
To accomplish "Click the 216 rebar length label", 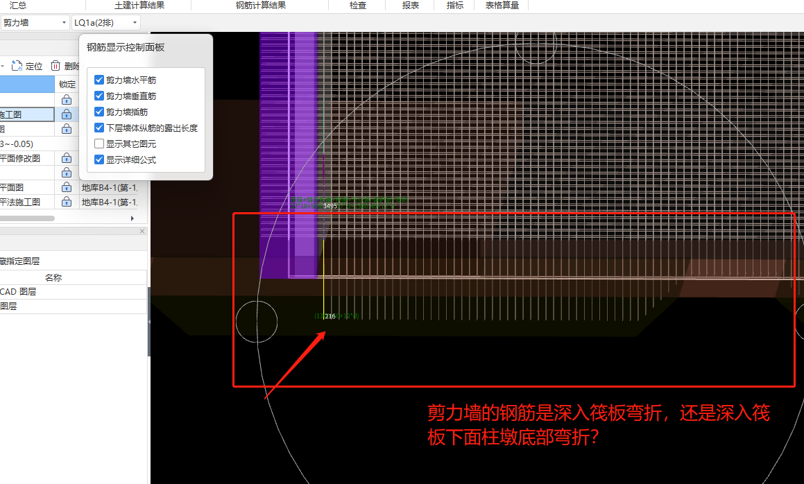I will 330,316.
